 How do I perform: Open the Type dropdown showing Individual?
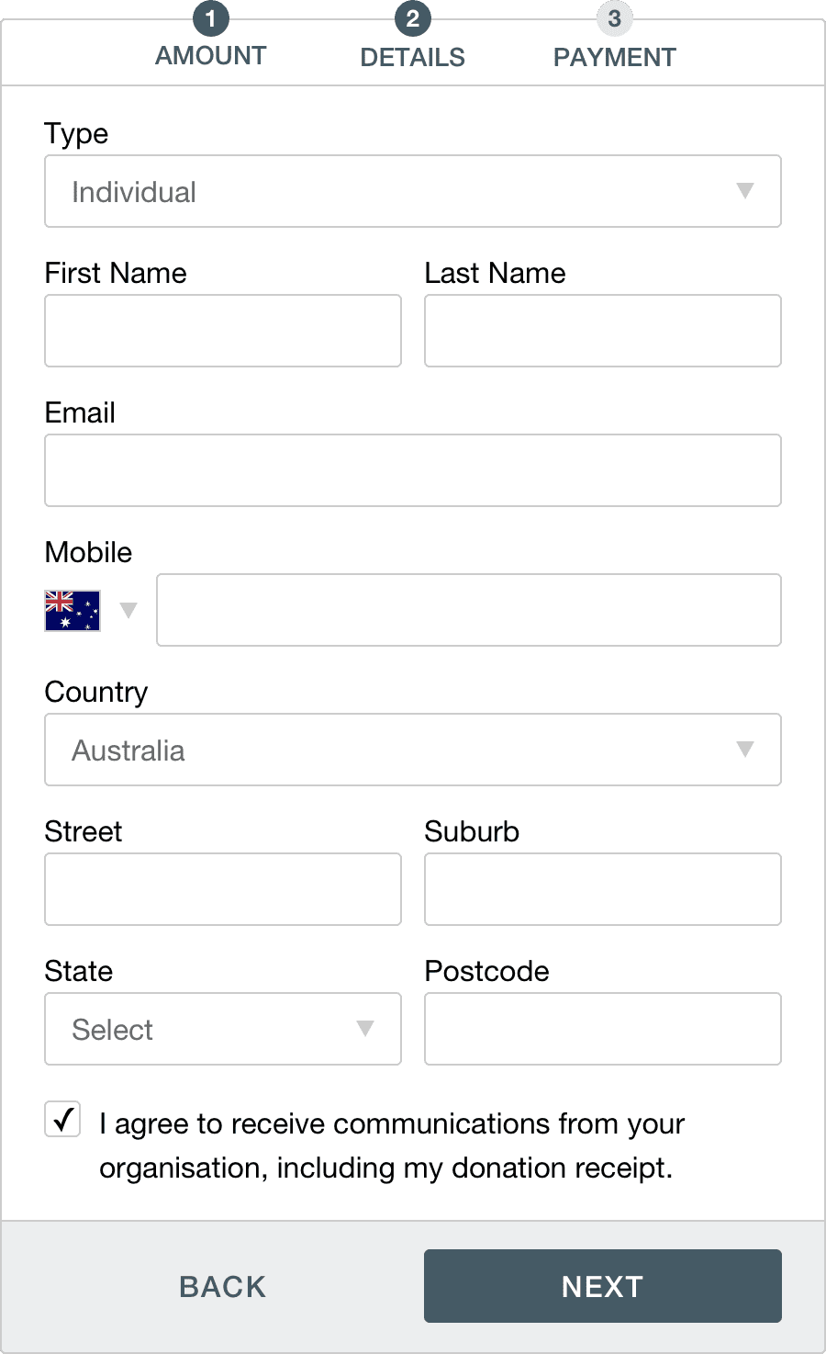coord(412,191)
